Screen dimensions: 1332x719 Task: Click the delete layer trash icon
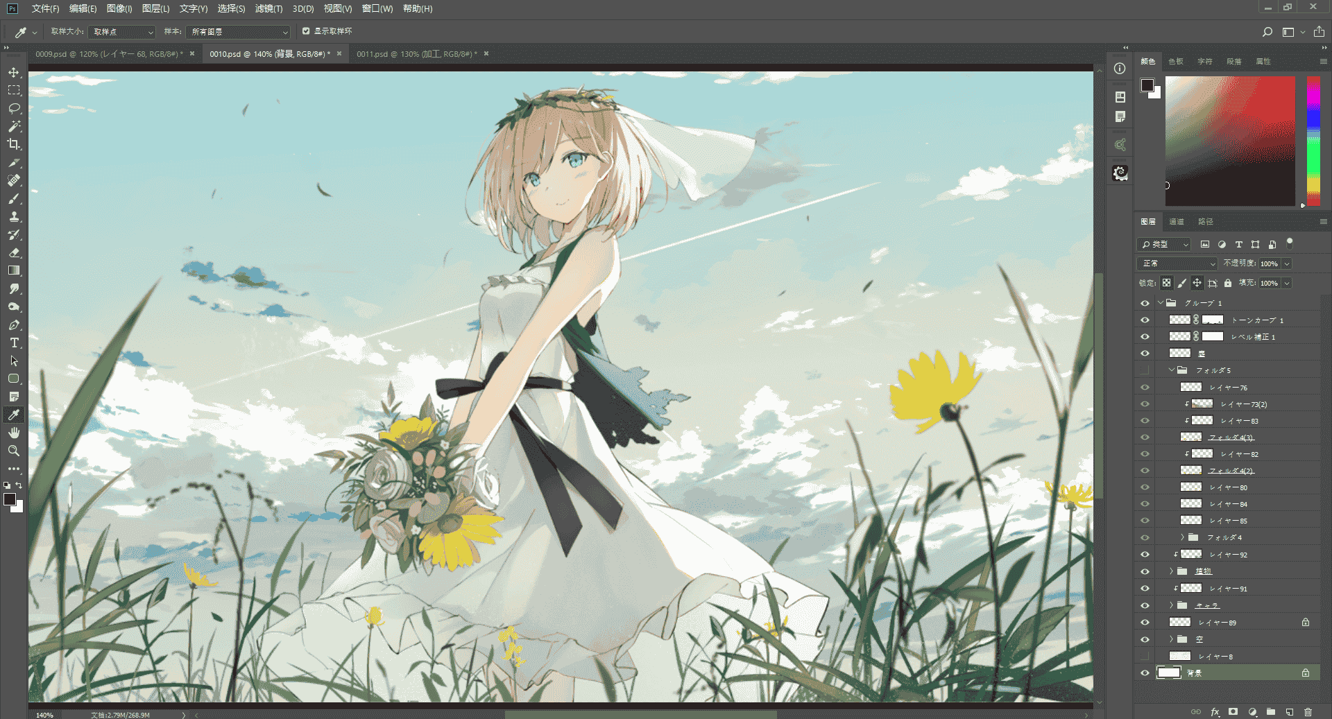[1308, 712]
